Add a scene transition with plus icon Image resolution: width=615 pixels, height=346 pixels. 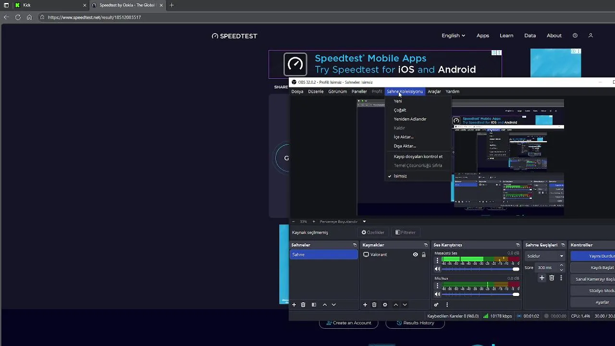pos(542,278)
